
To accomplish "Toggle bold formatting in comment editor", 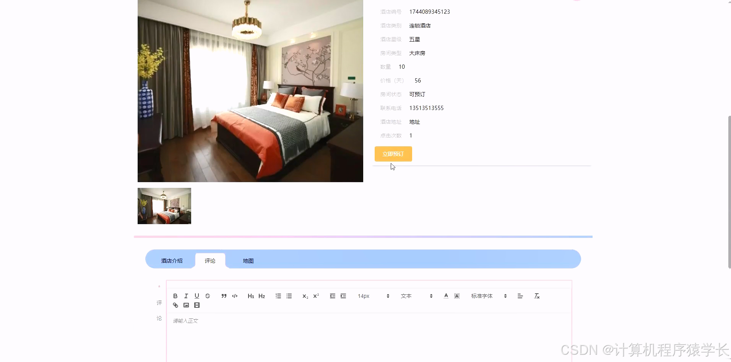I will 175,296.
